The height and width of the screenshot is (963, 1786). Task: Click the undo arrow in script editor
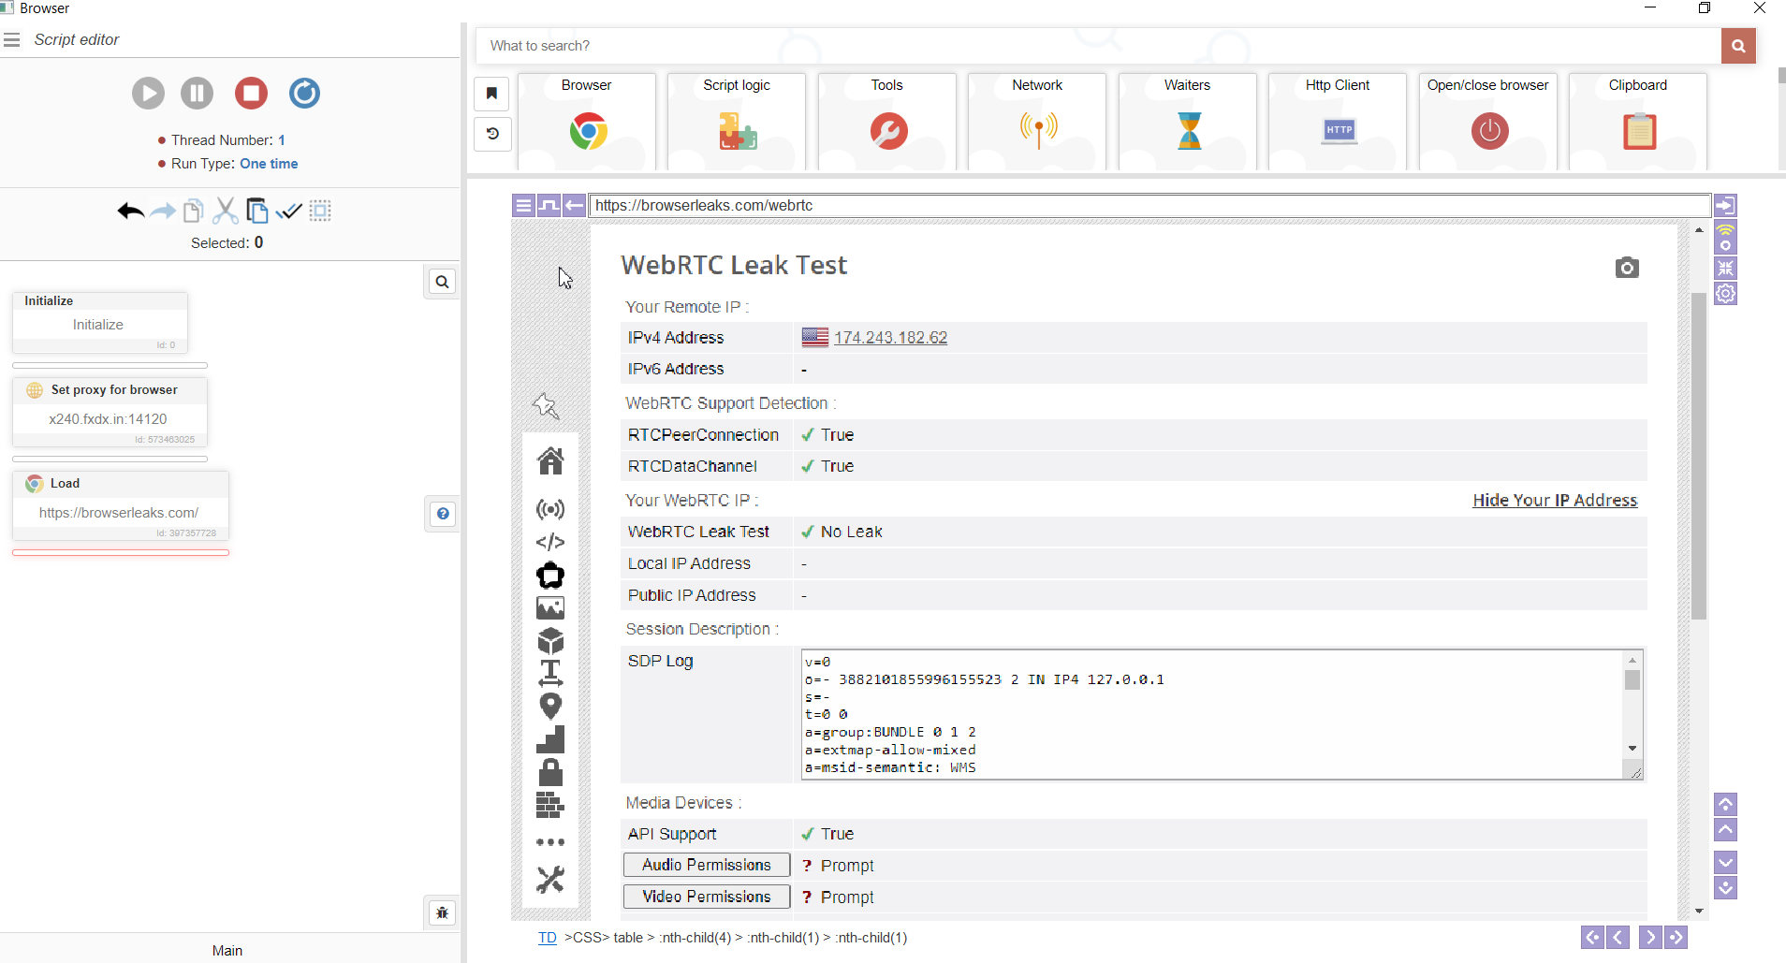(x=130, y=212)
